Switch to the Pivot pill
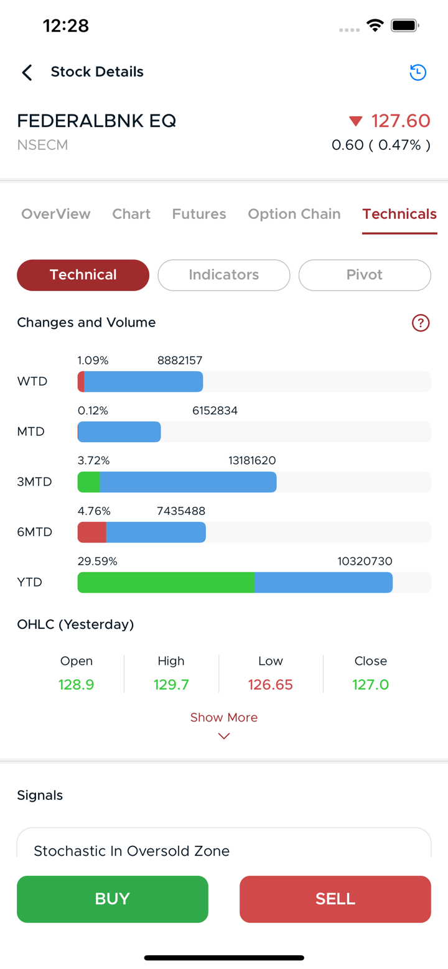The width and height of the screenshot is (448, 969). 365,275
